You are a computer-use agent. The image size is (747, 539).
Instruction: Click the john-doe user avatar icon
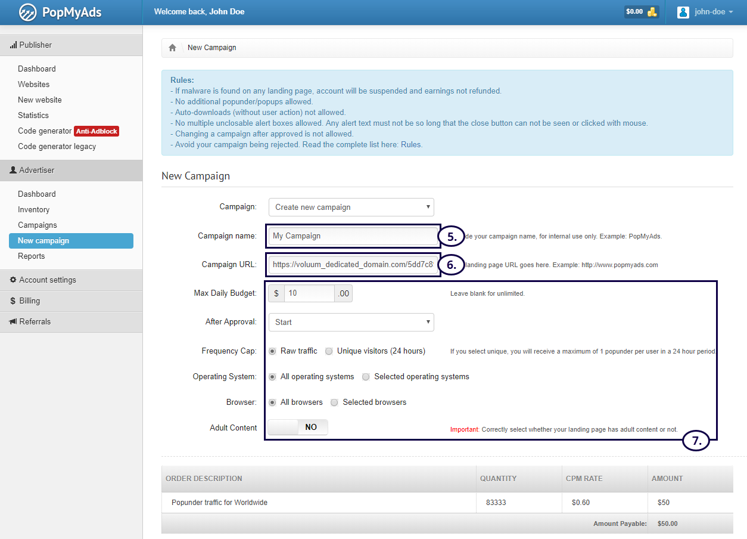pos(683,12)
